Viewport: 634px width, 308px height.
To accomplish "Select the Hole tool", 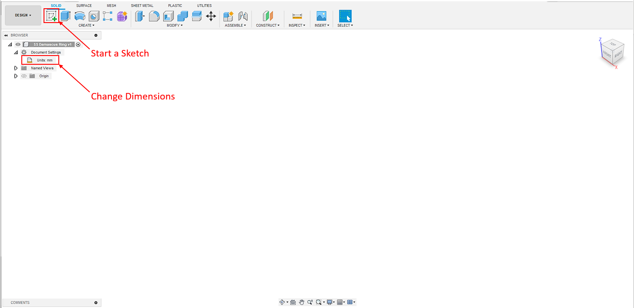I will [94, 17].
